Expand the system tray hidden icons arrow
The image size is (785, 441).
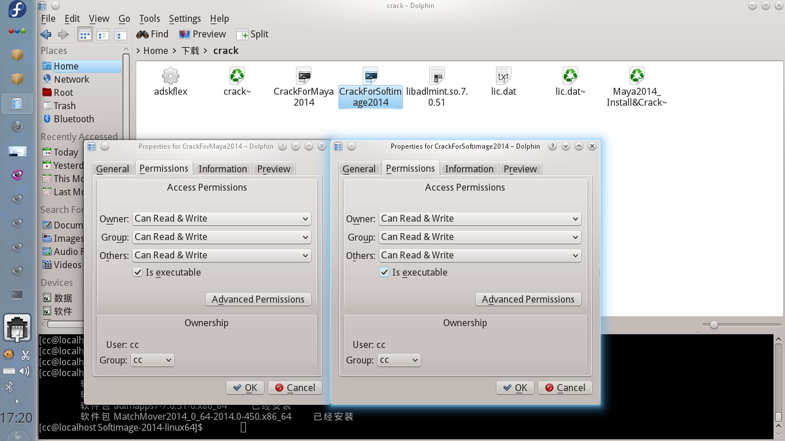point(17,401)
